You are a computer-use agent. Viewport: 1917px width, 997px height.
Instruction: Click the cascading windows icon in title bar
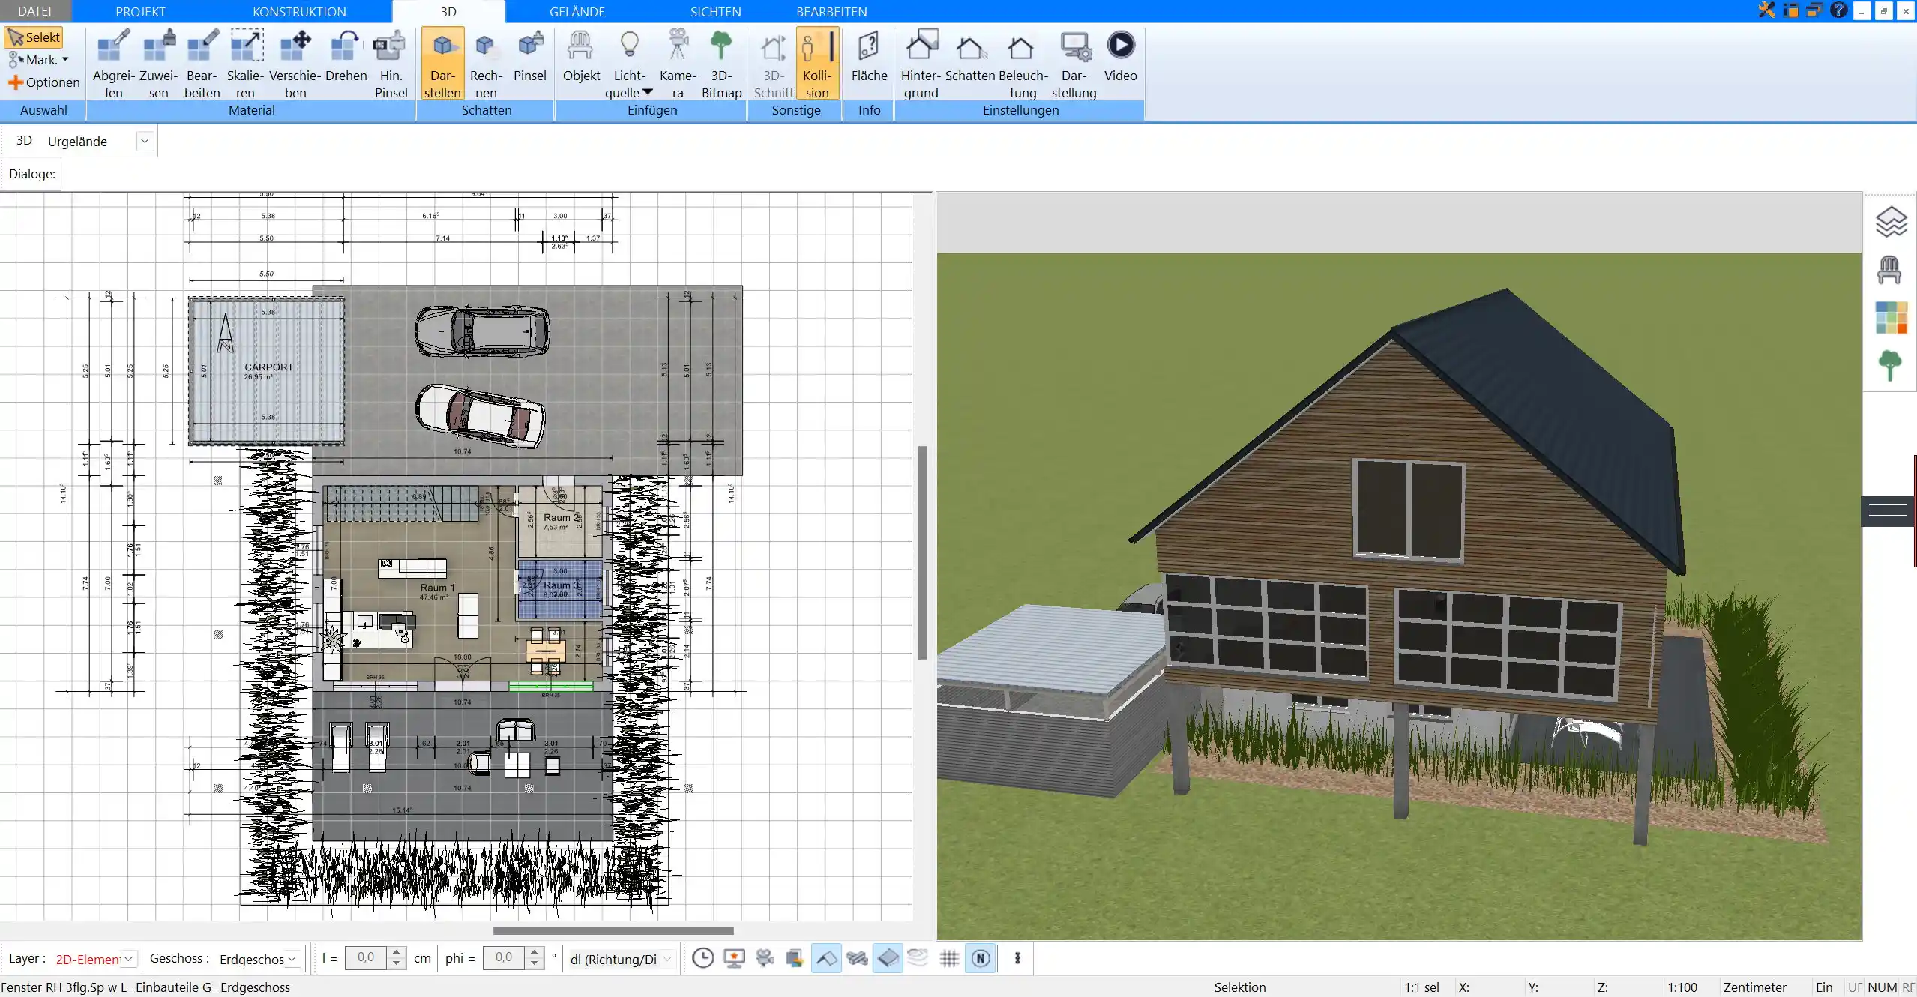[x=1814, y=10]
